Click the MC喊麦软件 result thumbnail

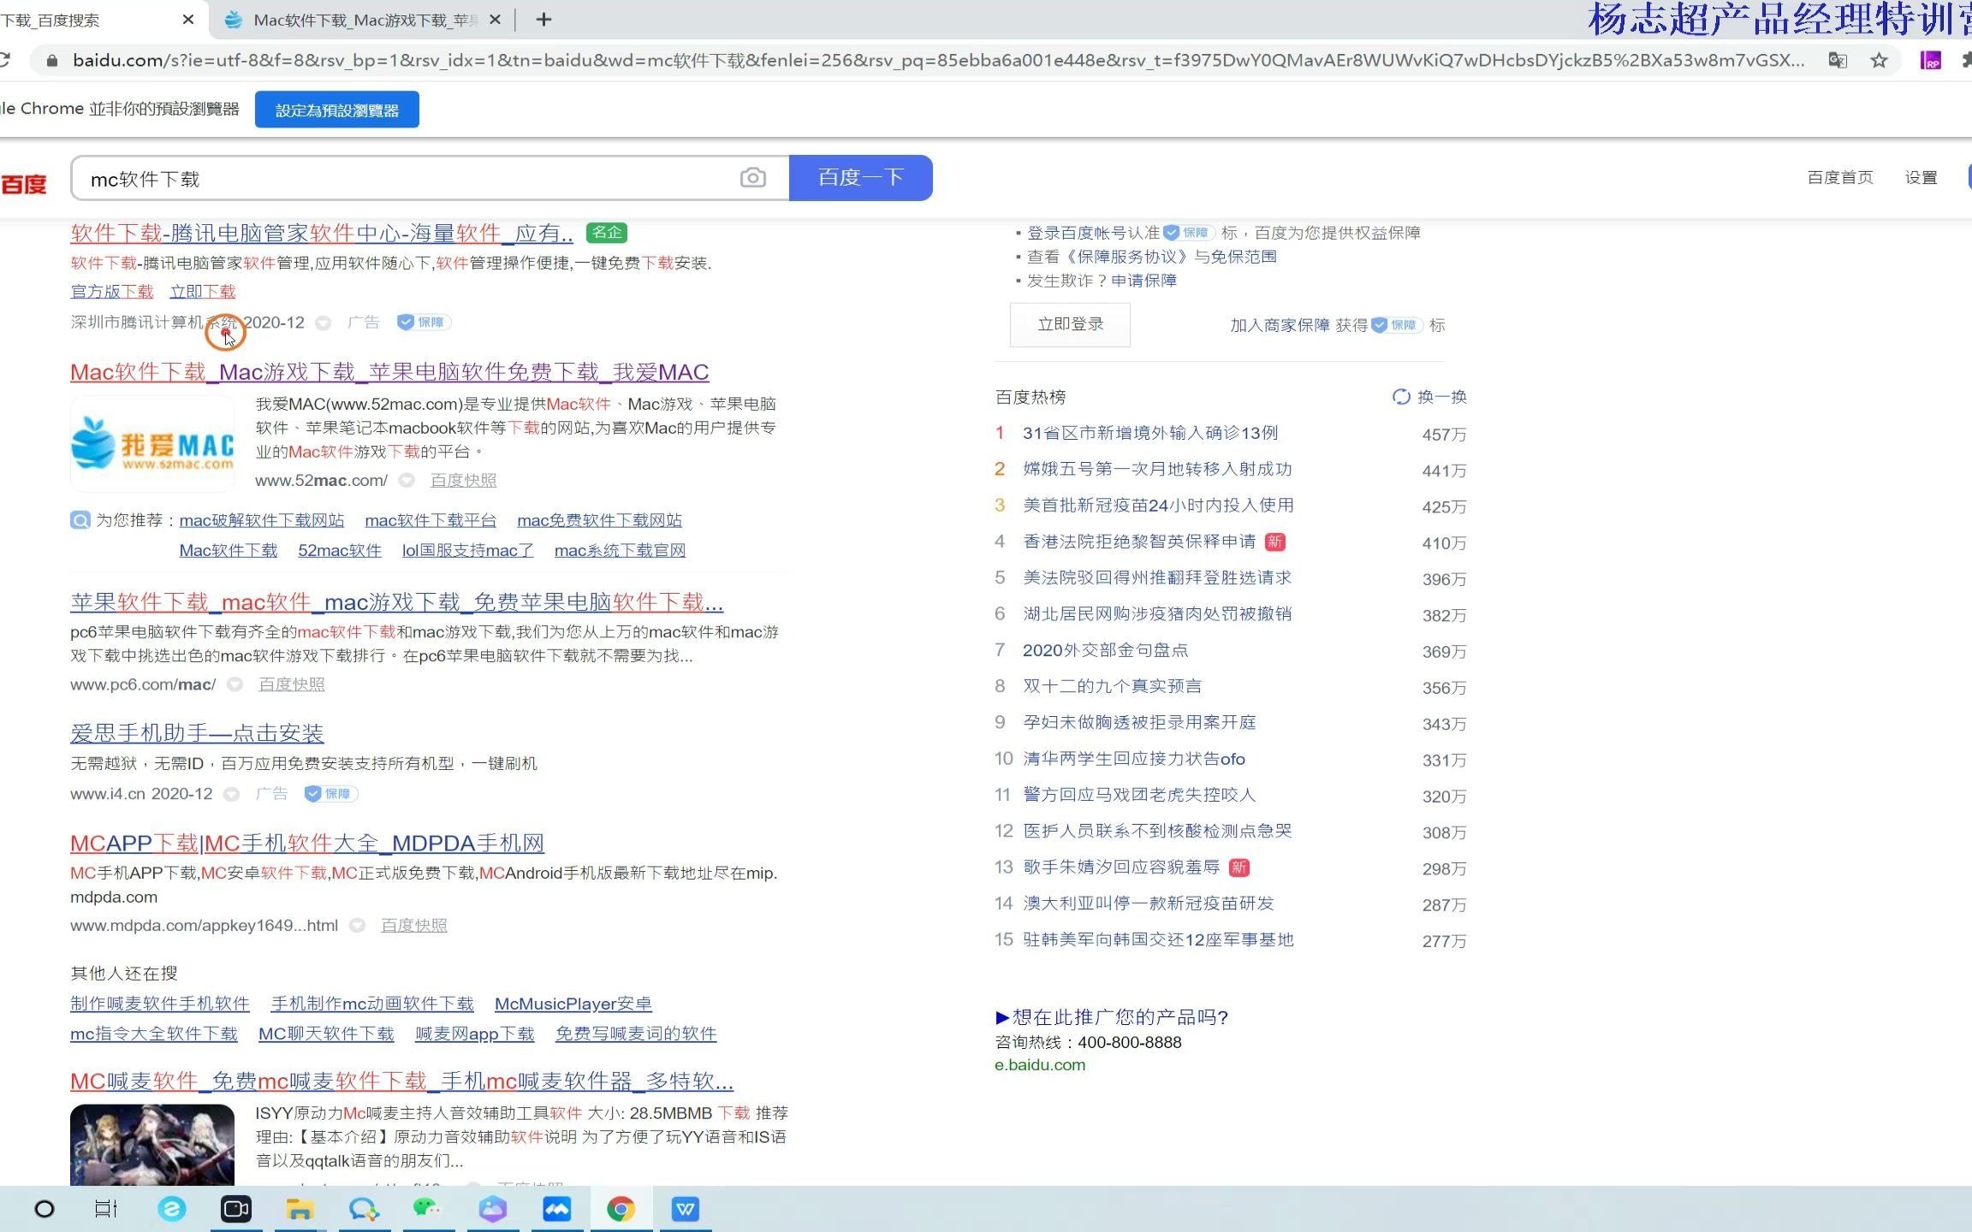[152, 1145]
